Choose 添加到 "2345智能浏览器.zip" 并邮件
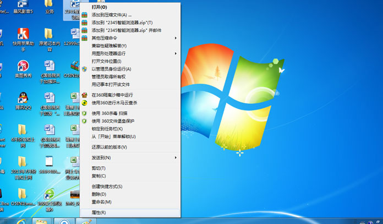The width and height of the screenshot is (383, 224). pyautogui.click(x=130, y=30)
